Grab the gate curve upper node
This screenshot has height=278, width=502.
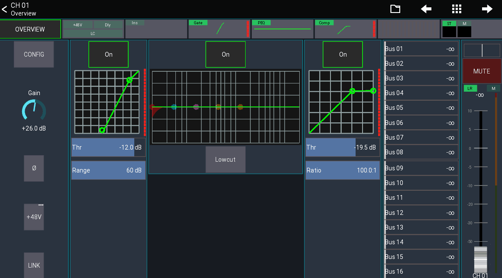point(130,80)
